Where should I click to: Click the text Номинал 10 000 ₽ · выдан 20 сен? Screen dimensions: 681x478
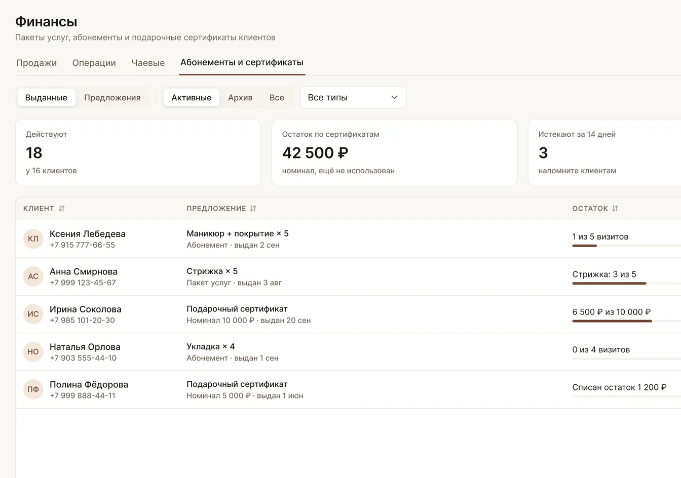tap(249, 320)
